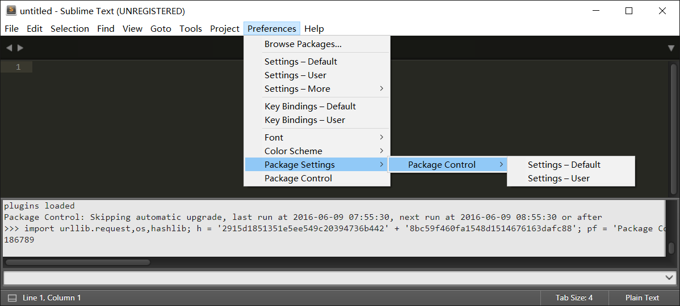
Task: Click the console command input field
Action: [333, 278]
